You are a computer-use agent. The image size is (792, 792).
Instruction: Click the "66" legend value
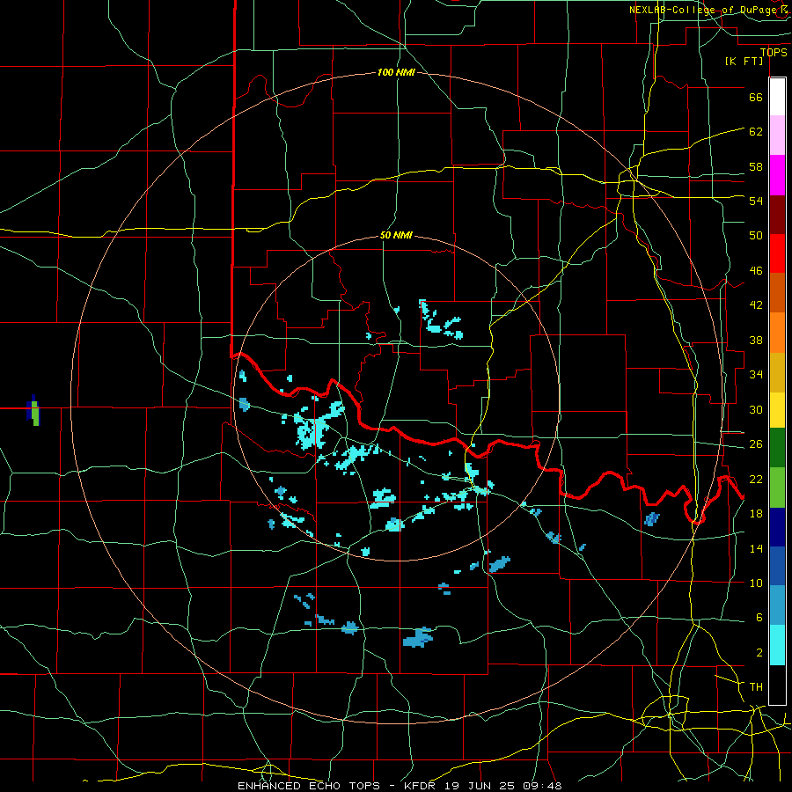tap(756, 97)
